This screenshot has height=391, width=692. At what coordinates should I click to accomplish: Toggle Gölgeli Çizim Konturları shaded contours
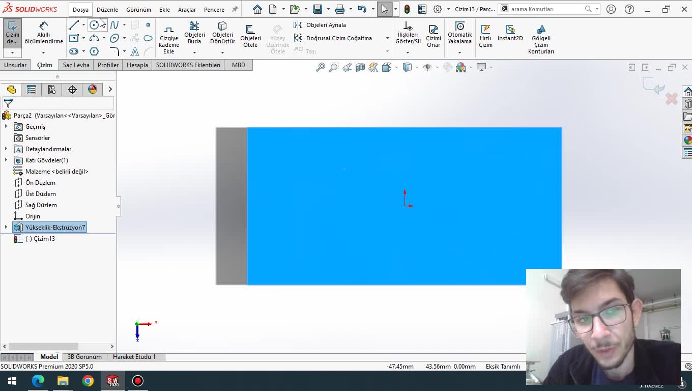pyautogui.click(x=541, y=39)
